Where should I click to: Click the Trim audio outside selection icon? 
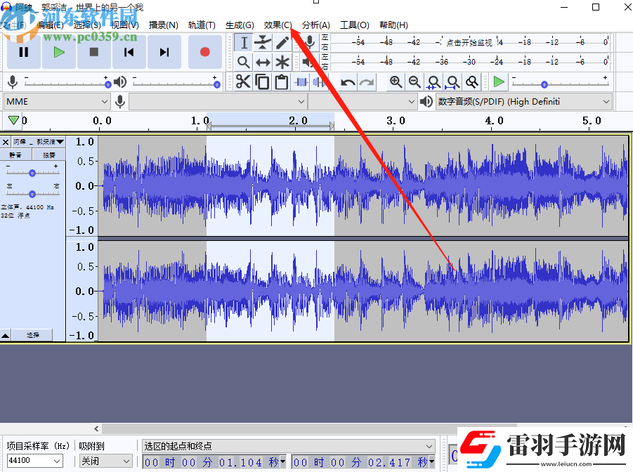point(301,82)
